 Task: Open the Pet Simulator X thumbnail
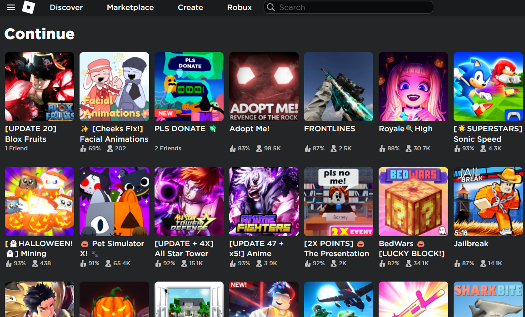[114, 202]
